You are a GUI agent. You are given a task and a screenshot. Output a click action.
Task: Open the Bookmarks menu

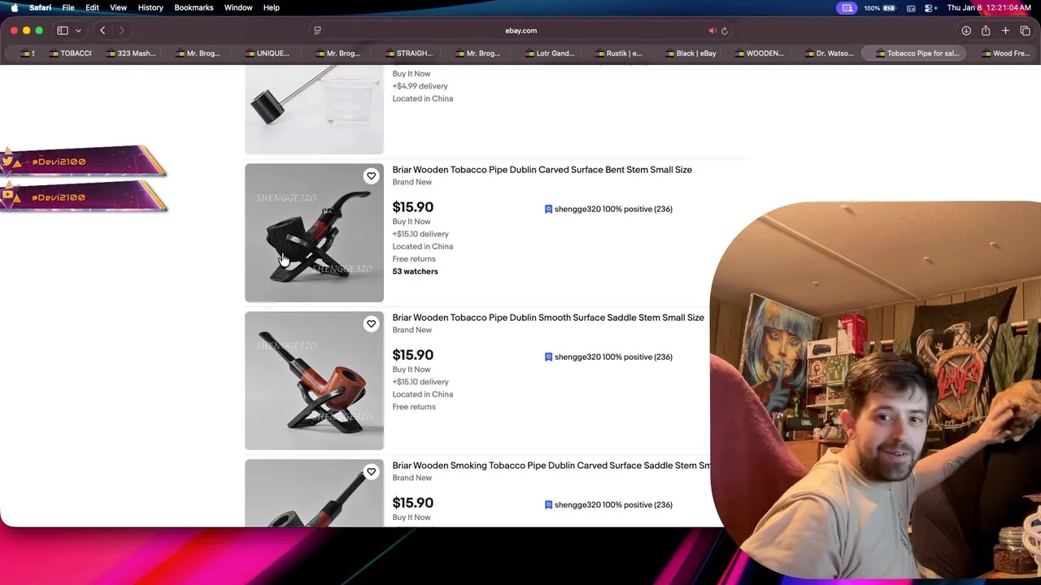point(194,7)
